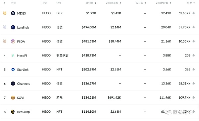Image resolution: width=199 pixels, height=121 pixels.
Task: Click the SOVI gold coin icon
Action: pos(13,98)
